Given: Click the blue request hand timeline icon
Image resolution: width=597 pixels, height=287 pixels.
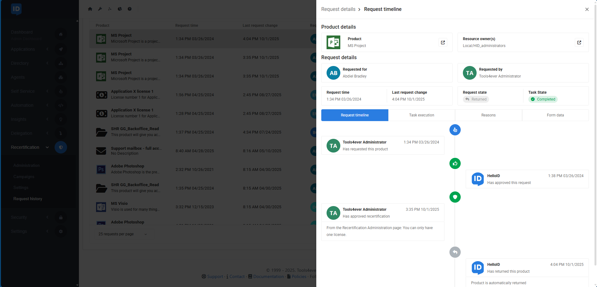Looking at the screenshot, I should point(455,130).
